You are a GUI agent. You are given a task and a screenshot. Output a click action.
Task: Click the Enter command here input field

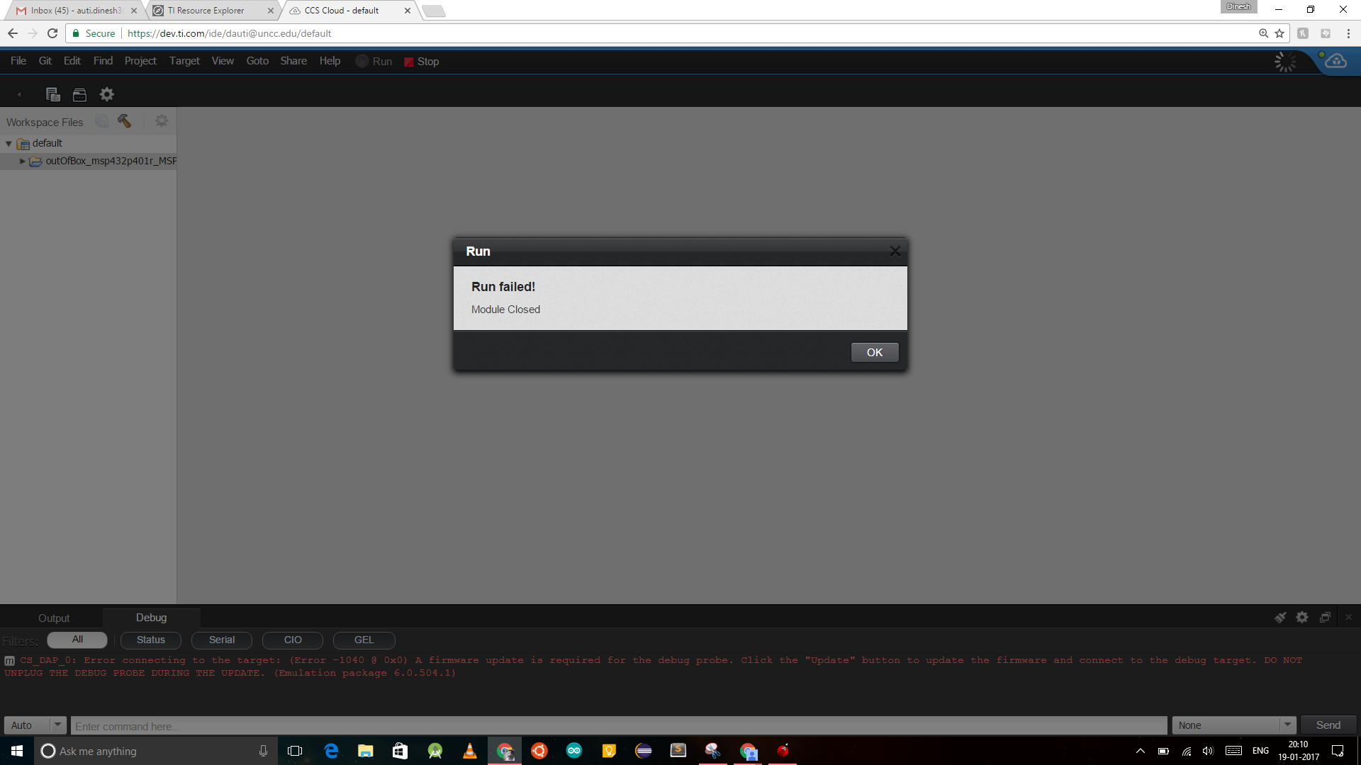(617, 725)
